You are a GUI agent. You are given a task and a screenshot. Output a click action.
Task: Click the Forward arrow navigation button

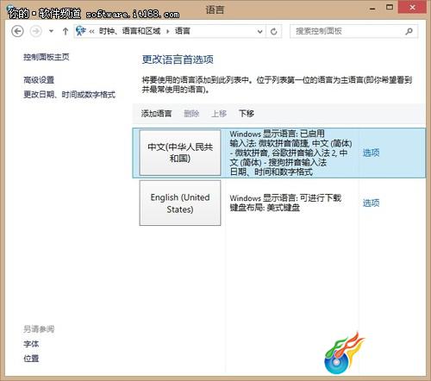pos(36,31)
